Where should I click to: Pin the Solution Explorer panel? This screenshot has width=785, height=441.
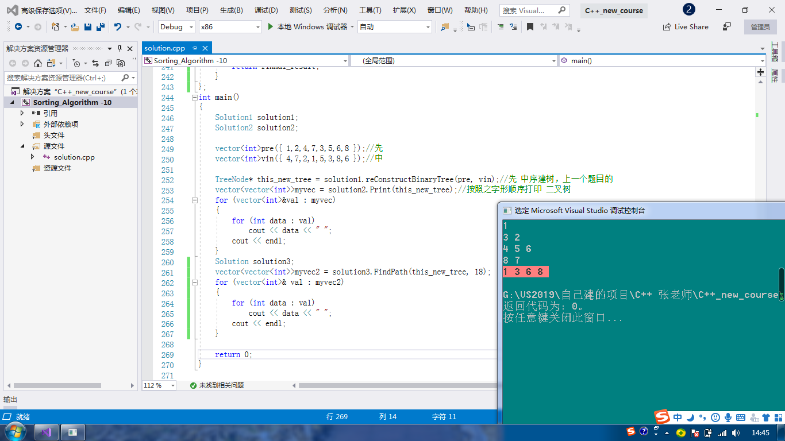120,49
